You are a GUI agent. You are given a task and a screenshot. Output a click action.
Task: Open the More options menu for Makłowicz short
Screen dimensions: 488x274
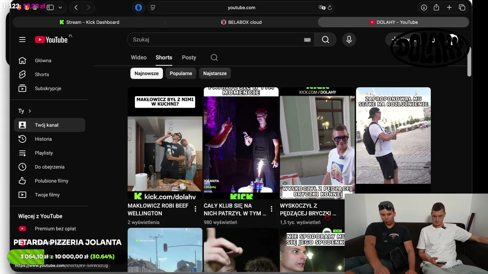click(196, 209)
